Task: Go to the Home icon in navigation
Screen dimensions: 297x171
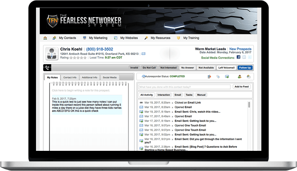Action: pos(45,38)
